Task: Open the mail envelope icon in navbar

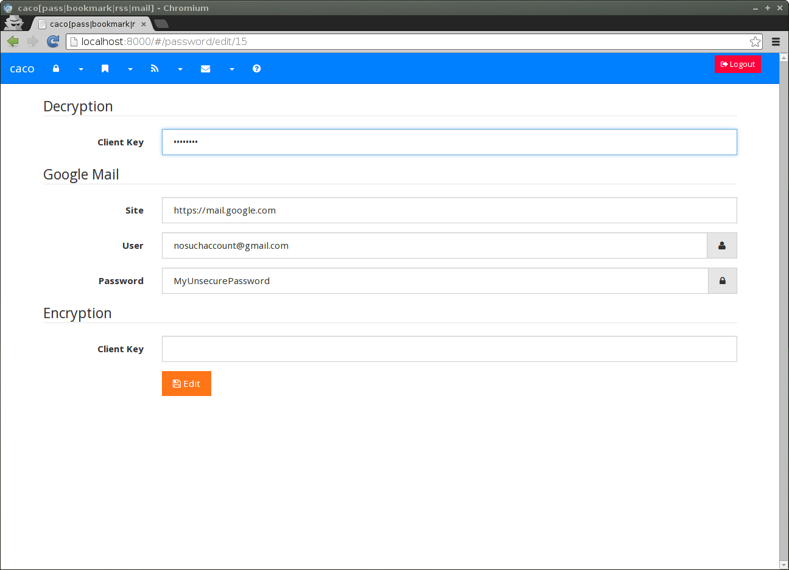Action: pos(206,69)
